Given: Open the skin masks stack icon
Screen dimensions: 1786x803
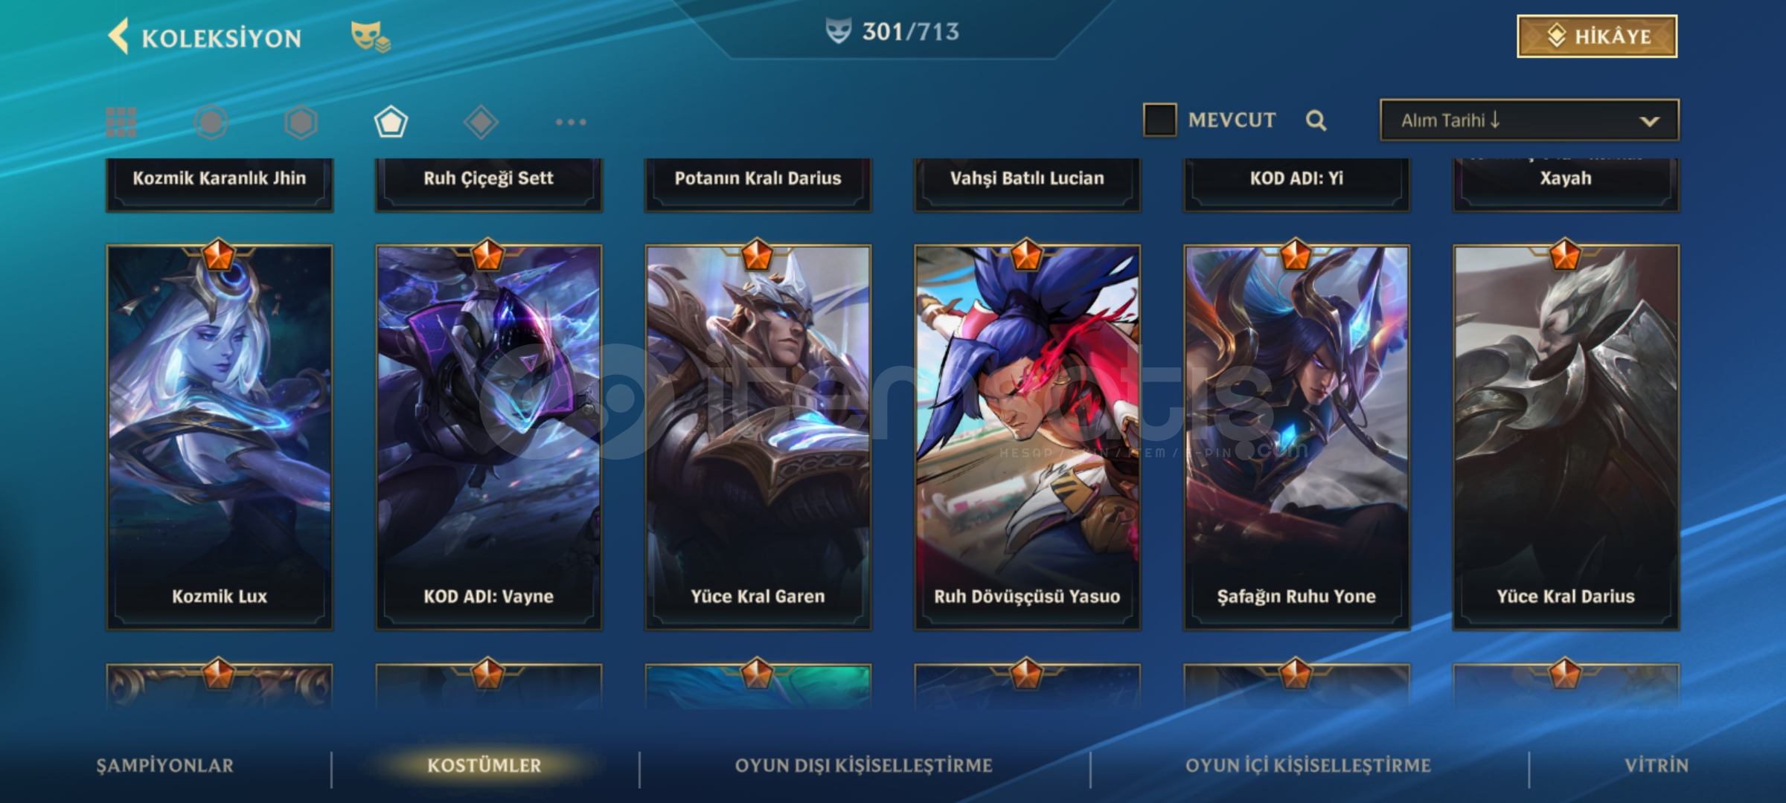Looking at the screenshot, I should coord(371,36).
